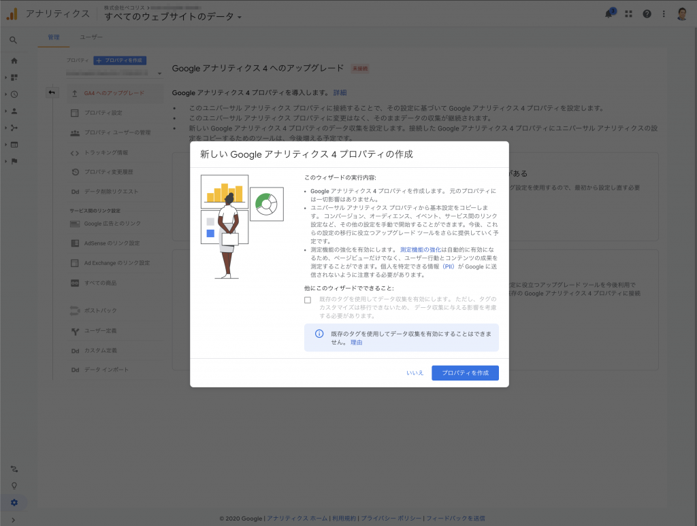
Task: Open the 理由 link in the notice
Action: tap(356, 343)
